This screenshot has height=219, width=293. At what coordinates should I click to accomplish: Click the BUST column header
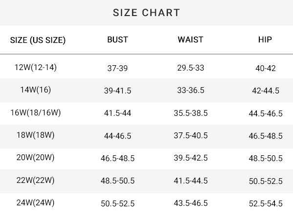tap(118, 40)
